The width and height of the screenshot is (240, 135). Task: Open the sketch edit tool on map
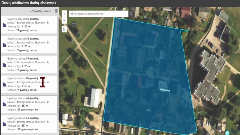(73, 24)
